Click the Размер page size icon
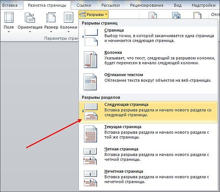220x192 pixels. tap(51, 17)
